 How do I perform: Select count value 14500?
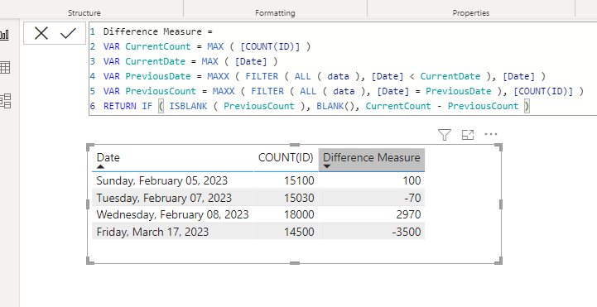click(299, 232)
